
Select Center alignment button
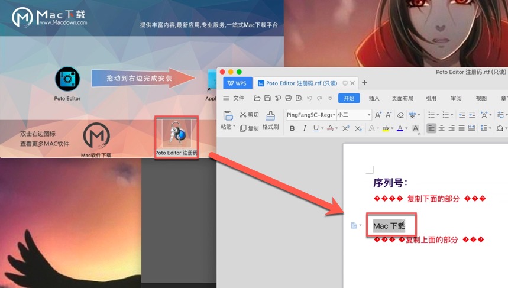pyautogui.click(x=442, y=128)
